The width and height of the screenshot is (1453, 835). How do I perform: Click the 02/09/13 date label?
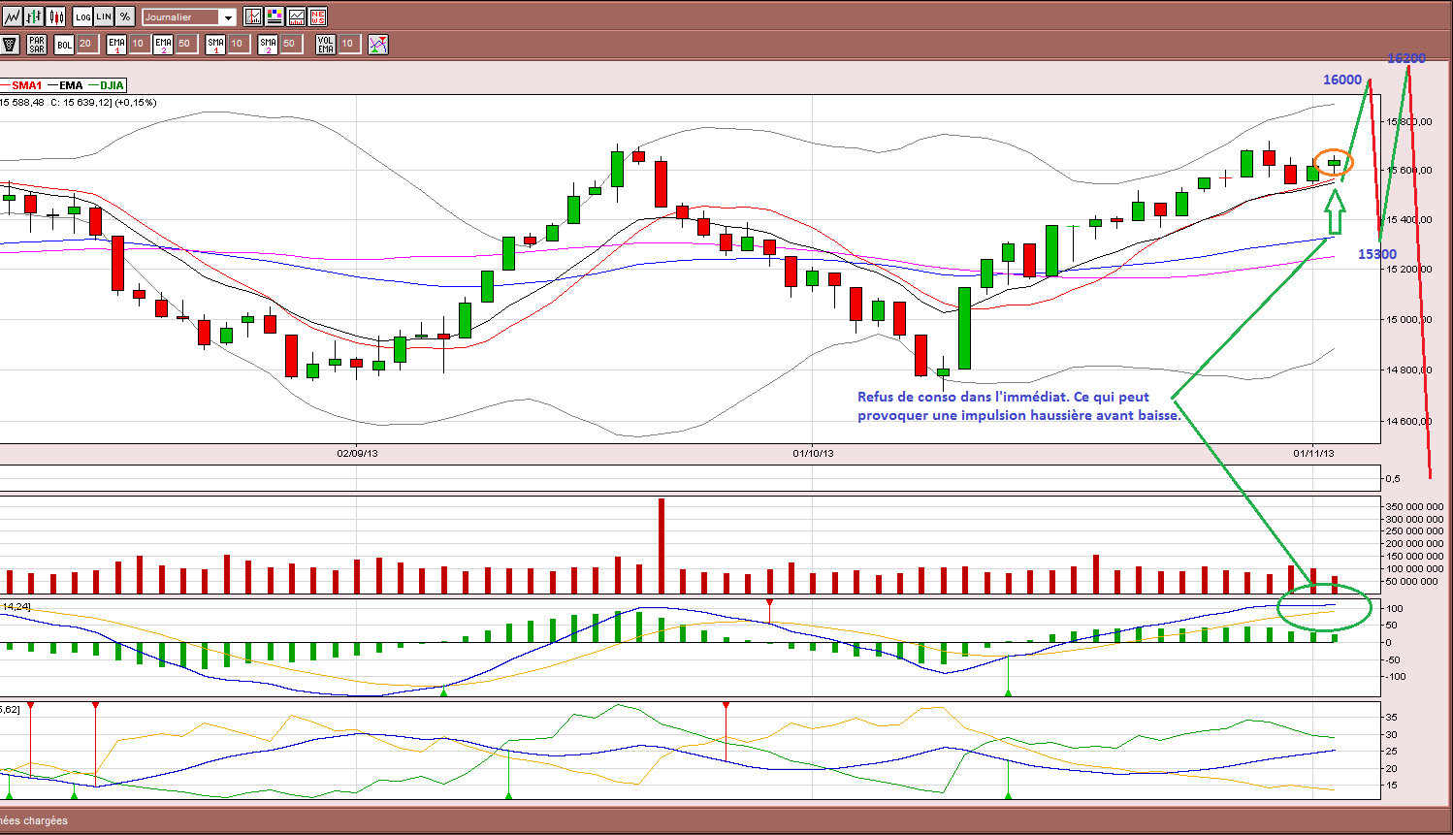click(x=357, y=453)
